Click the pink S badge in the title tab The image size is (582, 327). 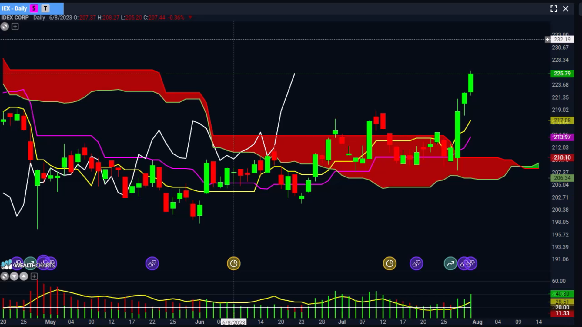click(x=34, y=8)
